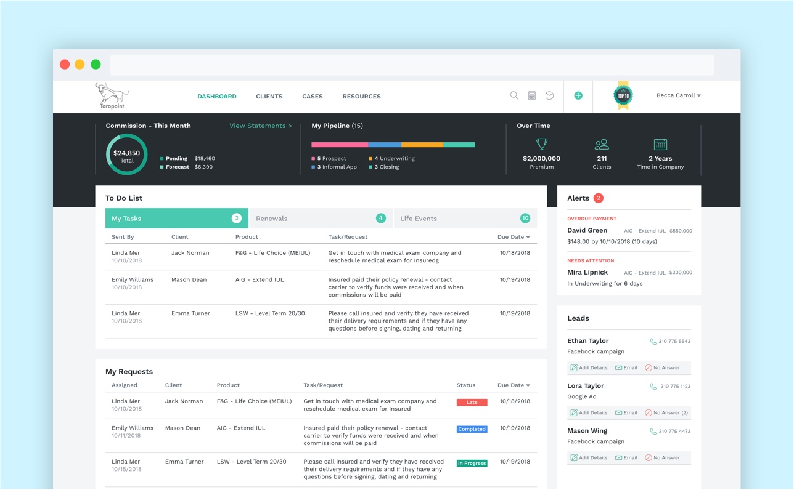Switch to the Renewals tab
The width and height of the screenshot is (794, 490).
point(321,219)
